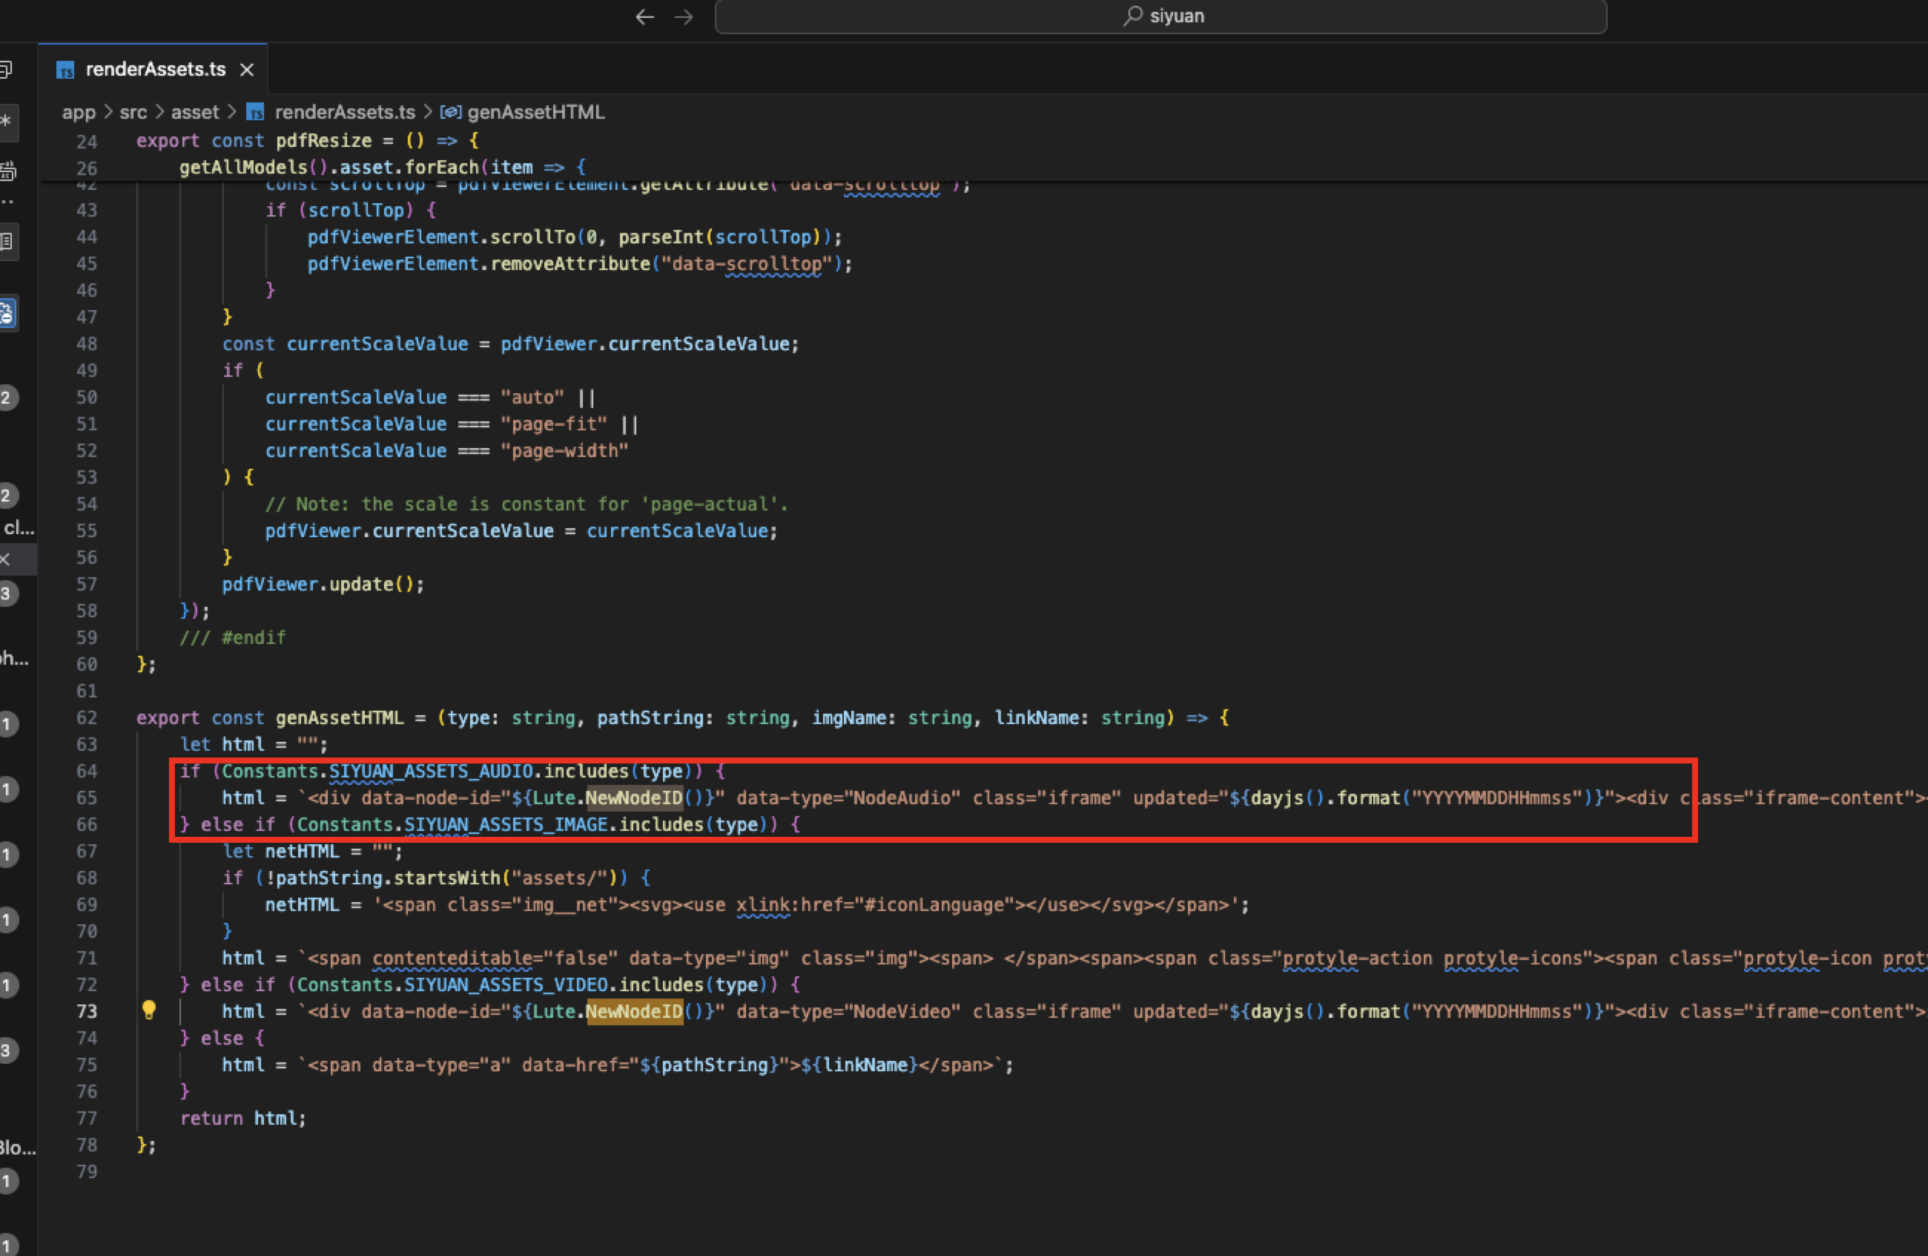Expand the src breadcrumb segment
This screenshot has height=1256, width=1928.
pyautogui.click(x=133, y=112)
